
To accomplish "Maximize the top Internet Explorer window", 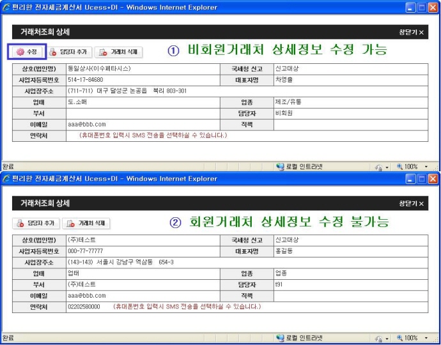I will (422, 8).
